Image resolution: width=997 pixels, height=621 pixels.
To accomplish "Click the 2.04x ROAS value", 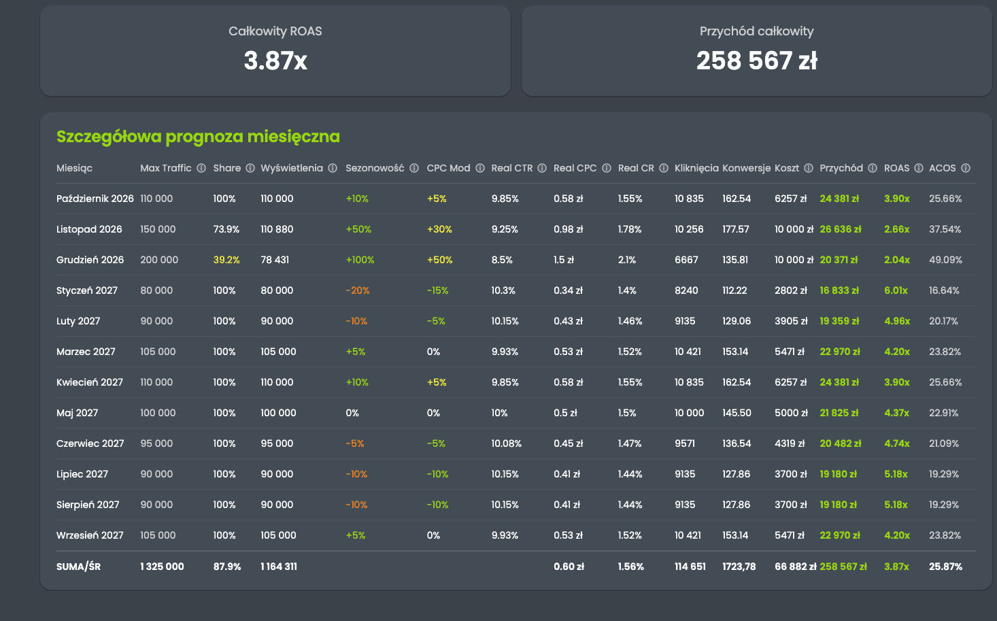I will pyautogui.click(x=897, y=260).
